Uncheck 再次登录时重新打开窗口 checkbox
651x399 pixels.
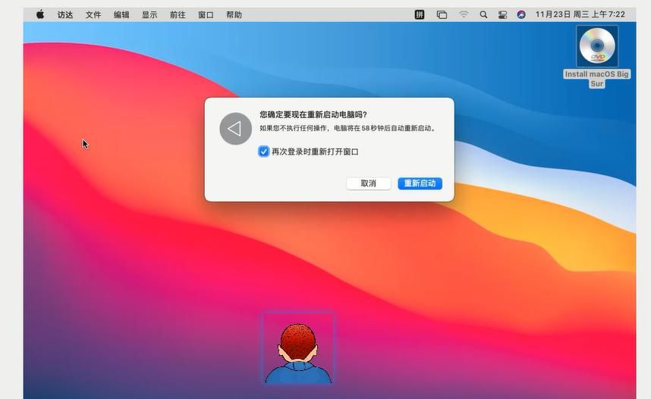pyautogui.click(x=264, y=151)
